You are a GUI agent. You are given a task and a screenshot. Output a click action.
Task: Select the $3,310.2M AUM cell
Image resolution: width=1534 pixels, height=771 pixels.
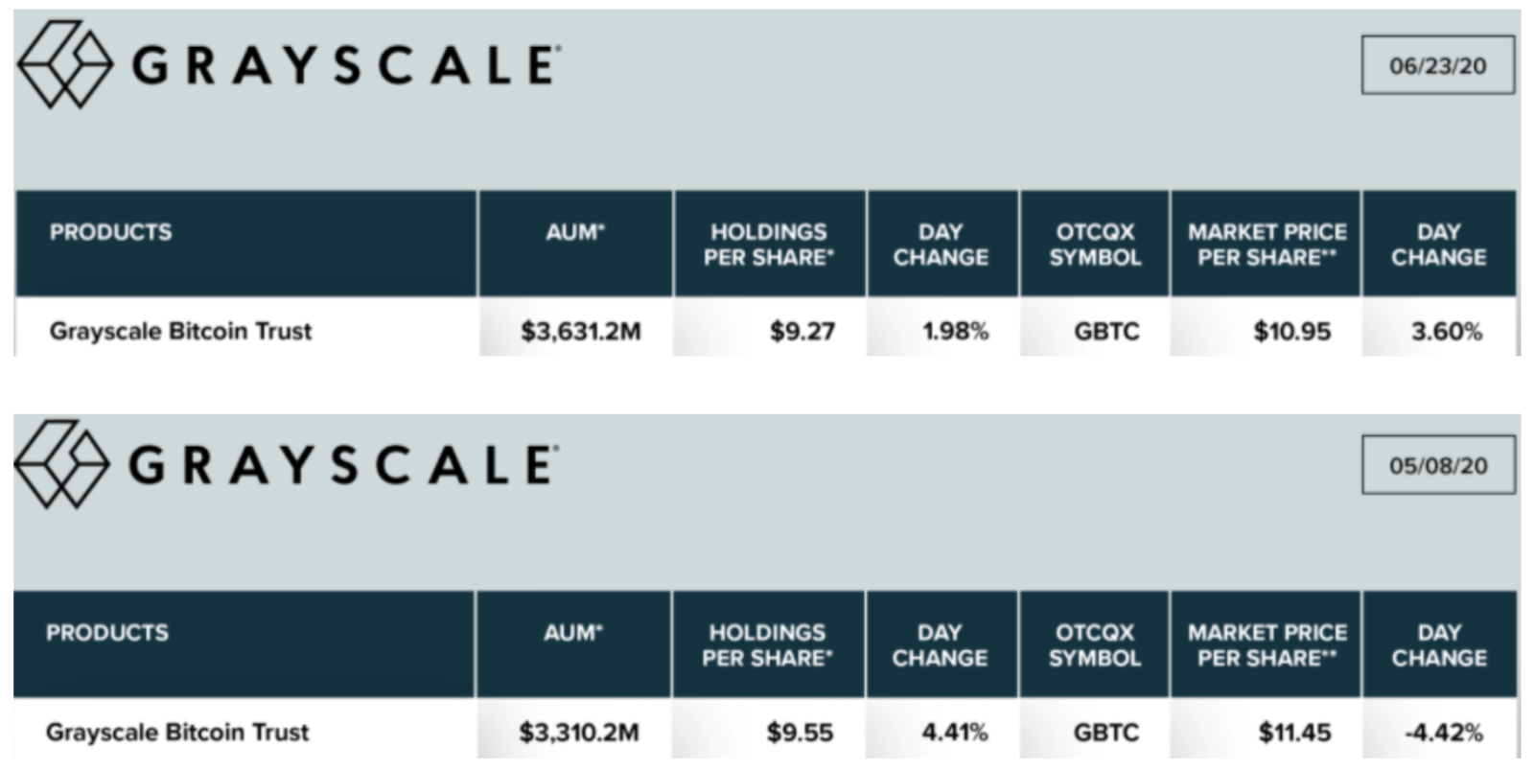click(x=573, y=729)
